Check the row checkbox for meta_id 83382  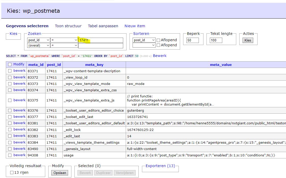coord(10,130)
